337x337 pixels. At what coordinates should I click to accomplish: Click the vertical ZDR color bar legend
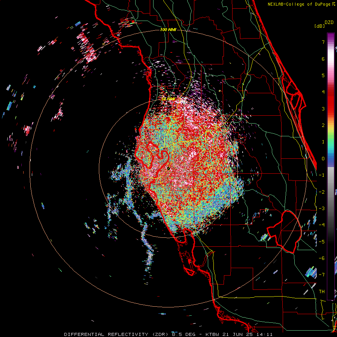tap(331, 166)
